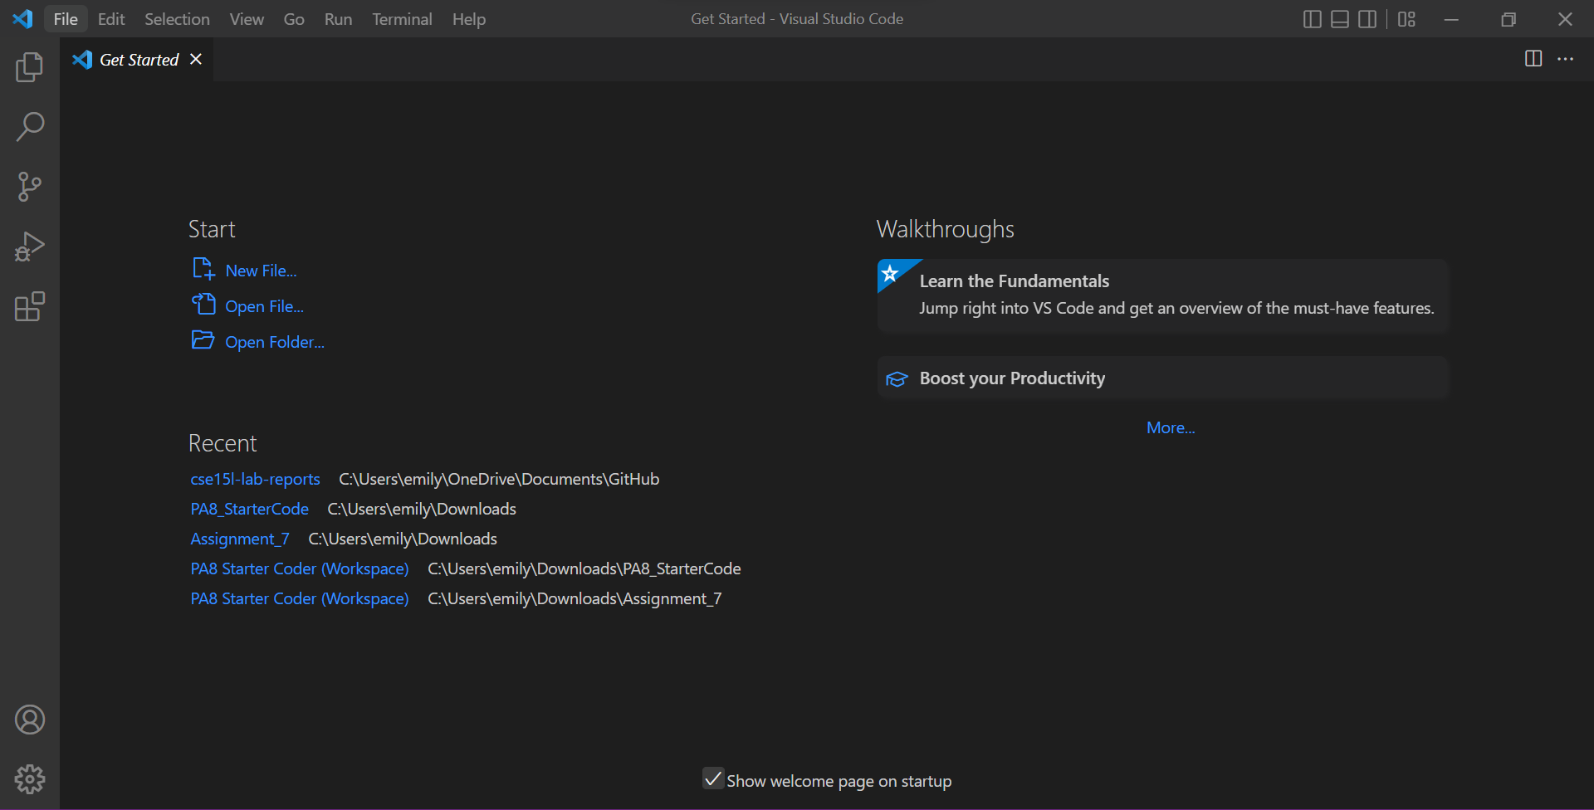This screenshot has height=810, width=1594.
Task: Click the Open Folder... link
Action: pos(274,342)
